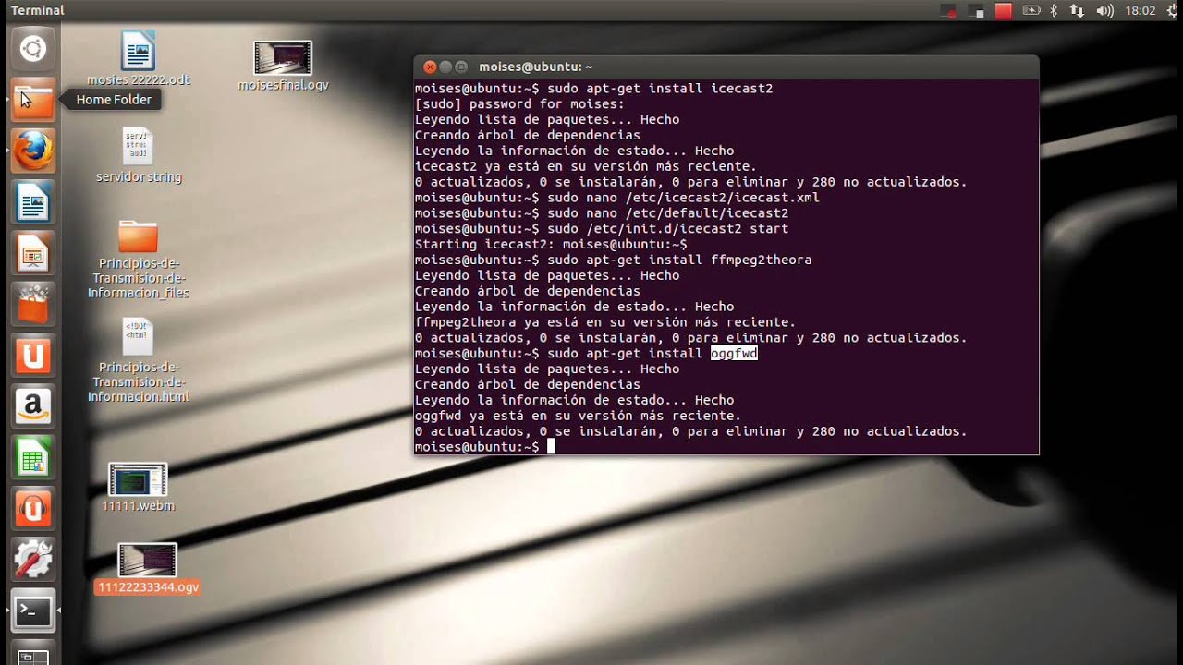Launch LibreOffice Impress from launcher
Image resolution: width=1183 pixels, height=665 pixels.
[x=32, y=253]
